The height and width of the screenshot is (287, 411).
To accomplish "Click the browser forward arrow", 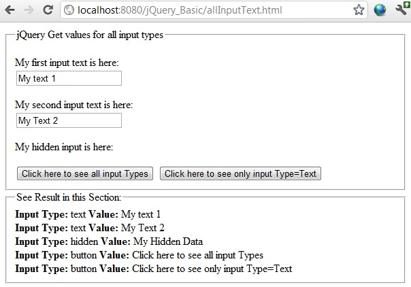I will click(x=28, y=11).
